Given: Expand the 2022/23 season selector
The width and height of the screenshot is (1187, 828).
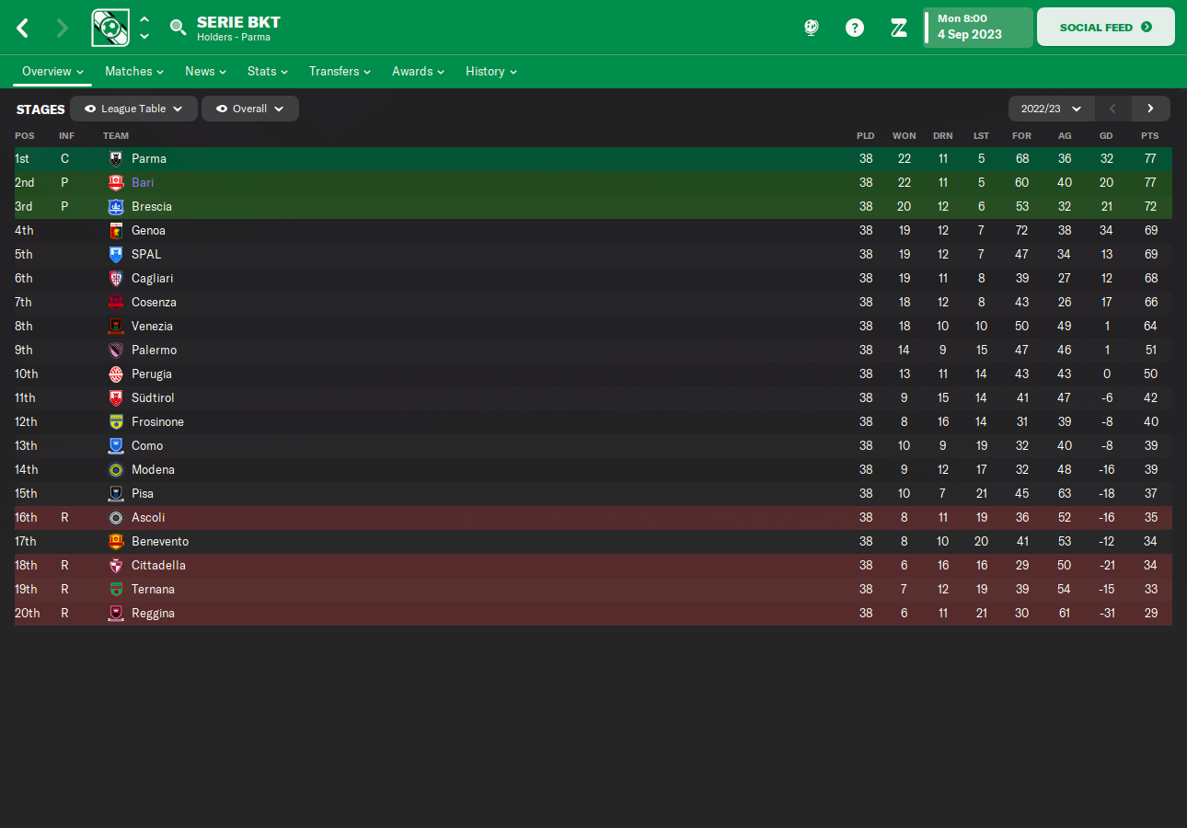Looking at the screenshot, I should [1051, 109].
